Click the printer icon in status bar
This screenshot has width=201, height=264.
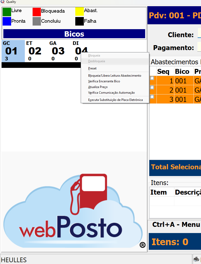click(197, 259)
